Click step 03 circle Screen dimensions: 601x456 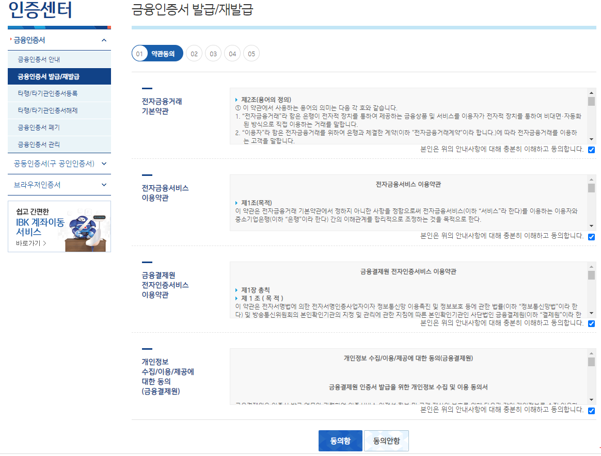[213, 54]
